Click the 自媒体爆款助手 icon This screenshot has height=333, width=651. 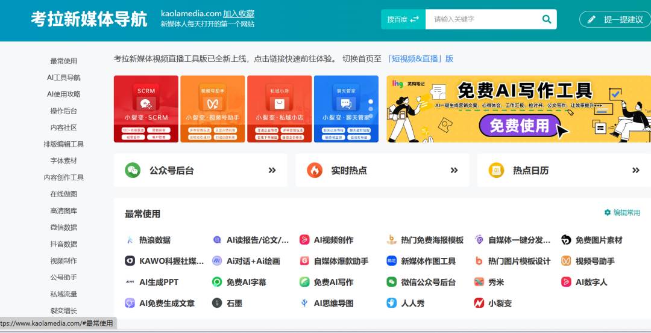(304, 261)
